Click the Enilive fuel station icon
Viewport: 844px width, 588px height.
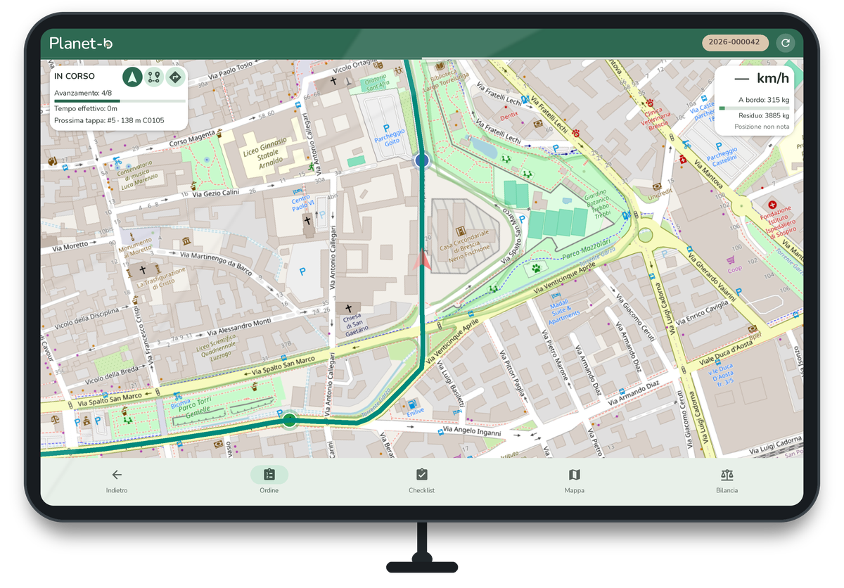tap(411, 405)
